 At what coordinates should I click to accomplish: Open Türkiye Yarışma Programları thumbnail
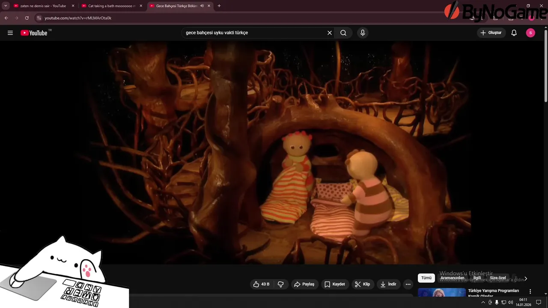click(x=441, y=293)
